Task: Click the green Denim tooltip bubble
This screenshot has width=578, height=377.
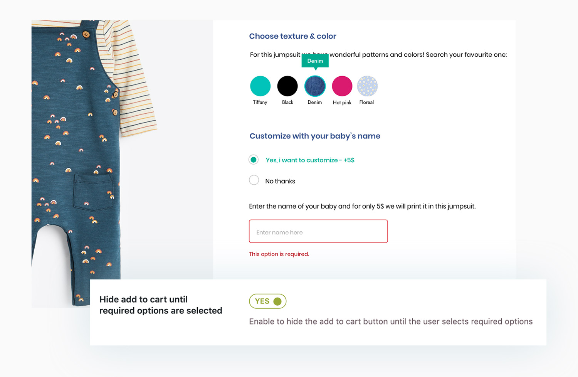Action: [x=315, y=61]
